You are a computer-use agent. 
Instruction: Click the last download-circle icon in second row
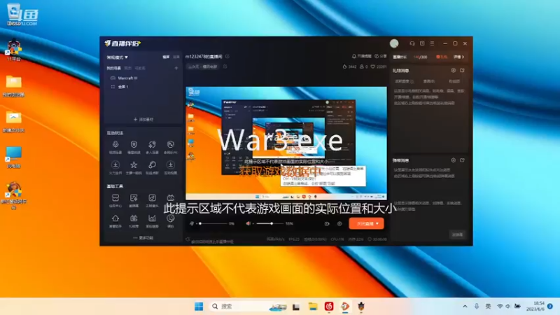point(170,165)
